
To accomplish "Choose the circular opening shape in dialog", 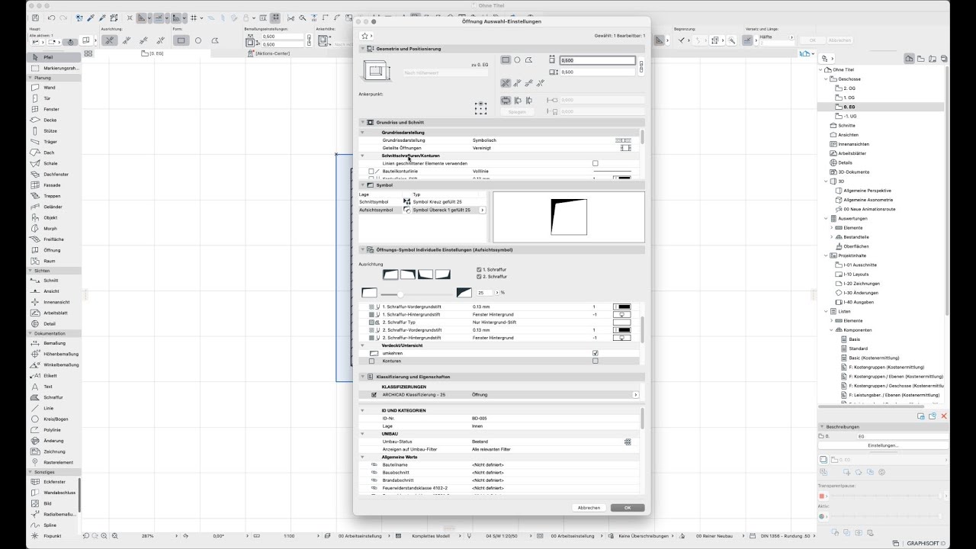I will pyautogui.click(x=517, y=59).
